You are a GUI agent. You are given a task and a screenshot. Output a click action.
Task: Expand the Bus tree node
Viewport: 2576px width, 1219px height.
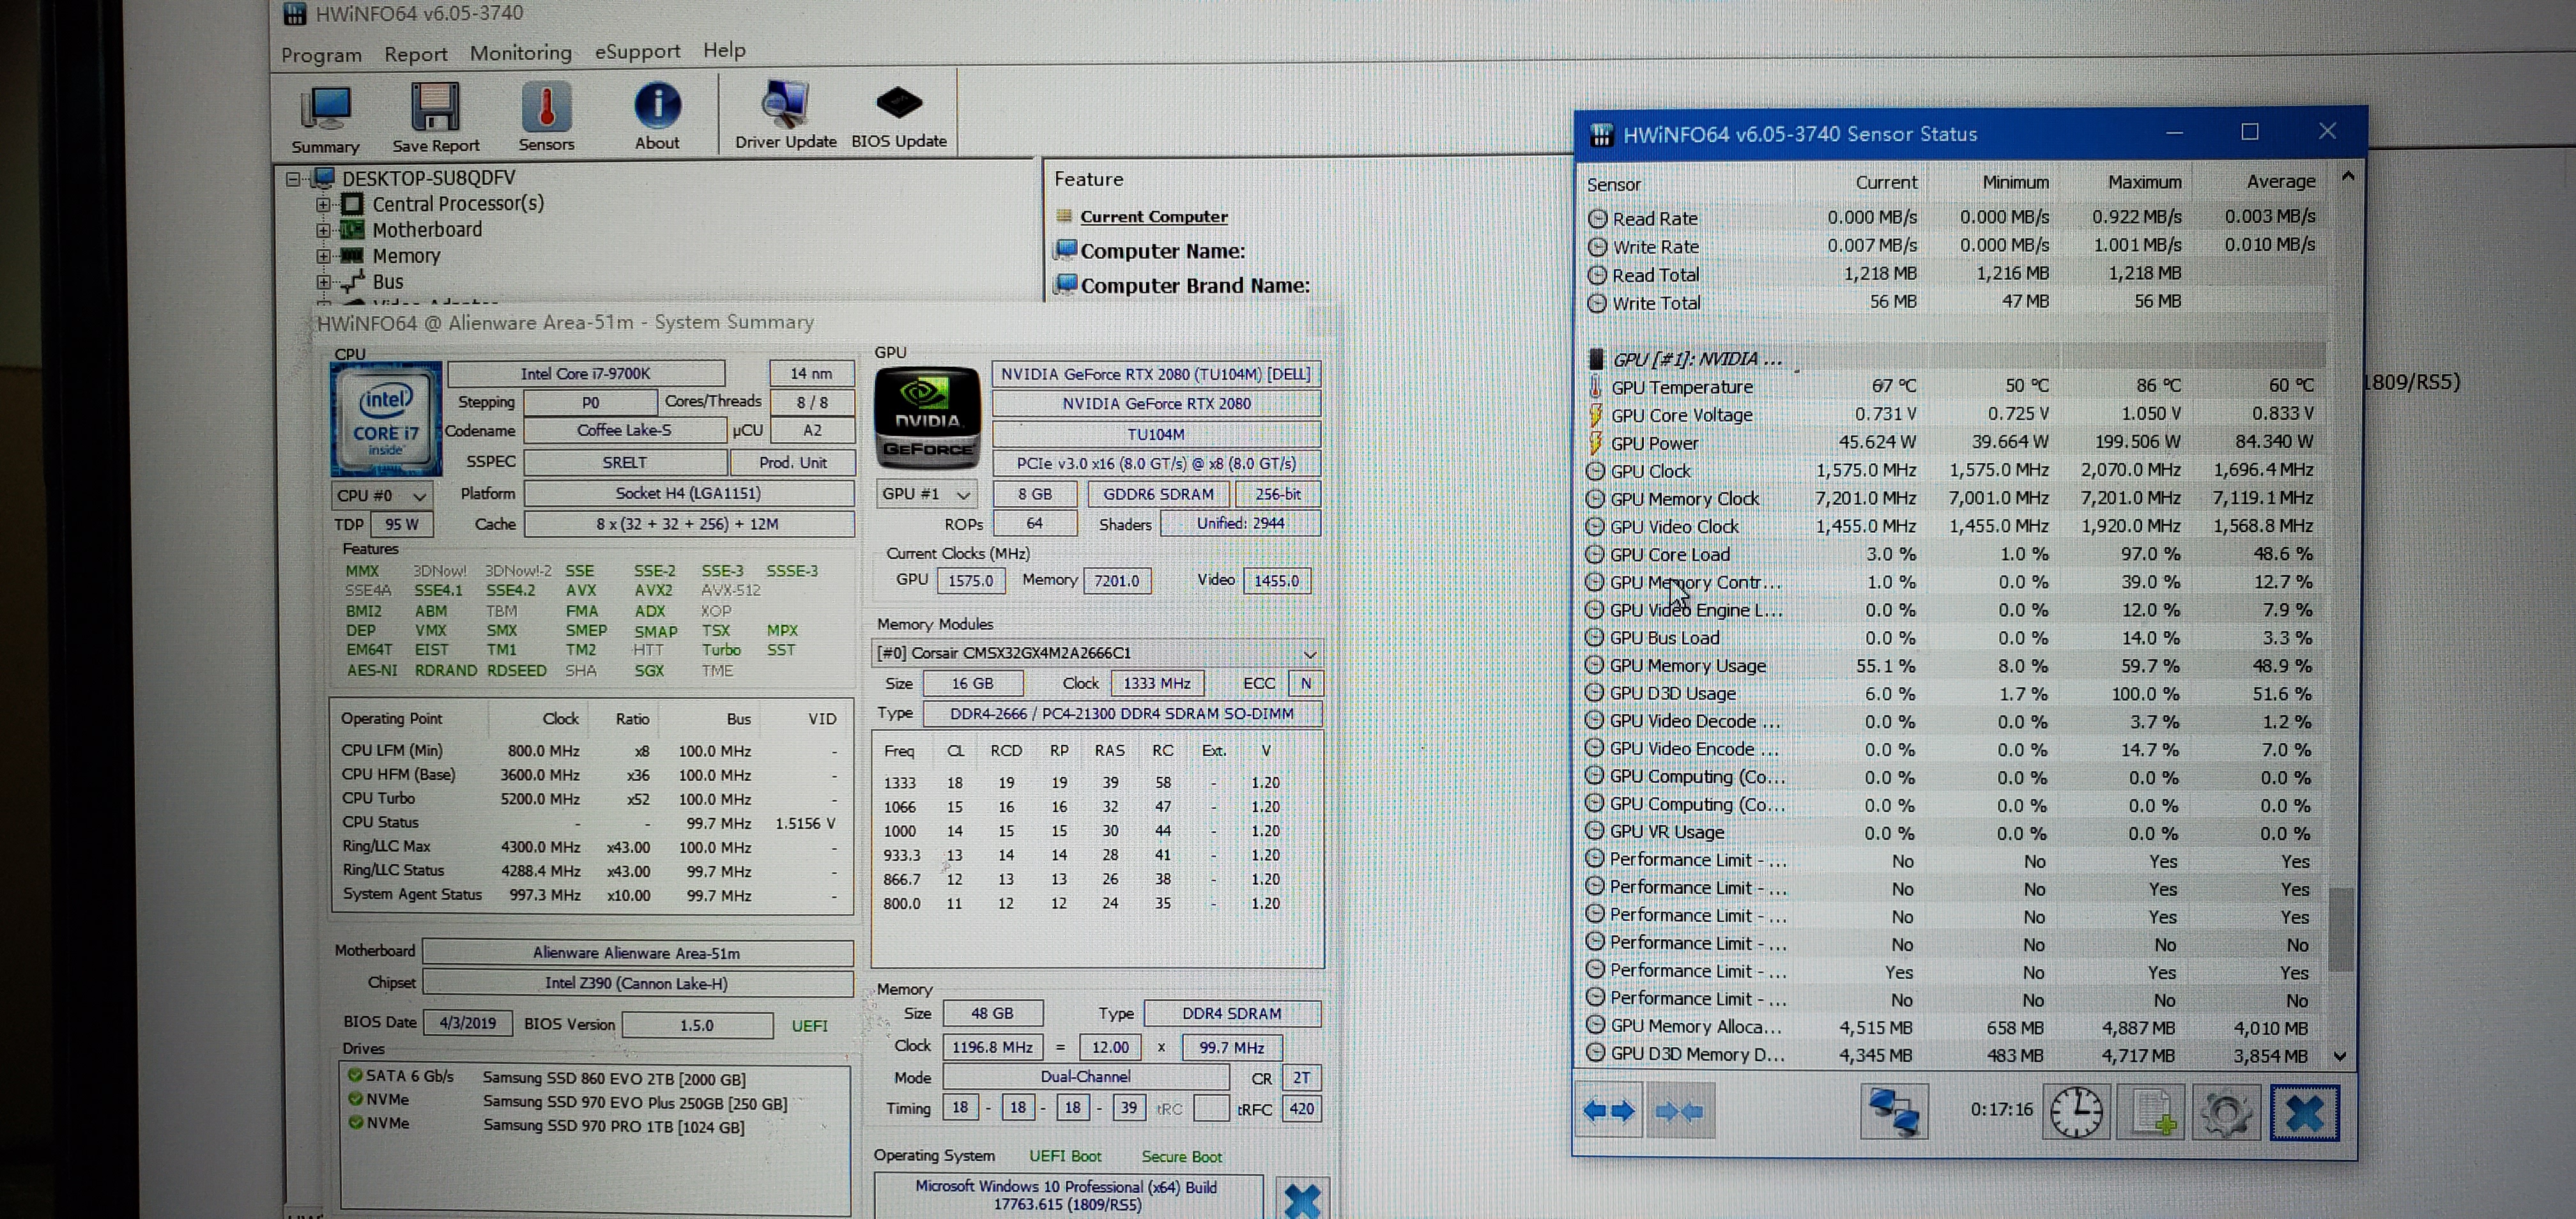pyautogui.click(x=323, y=282)
